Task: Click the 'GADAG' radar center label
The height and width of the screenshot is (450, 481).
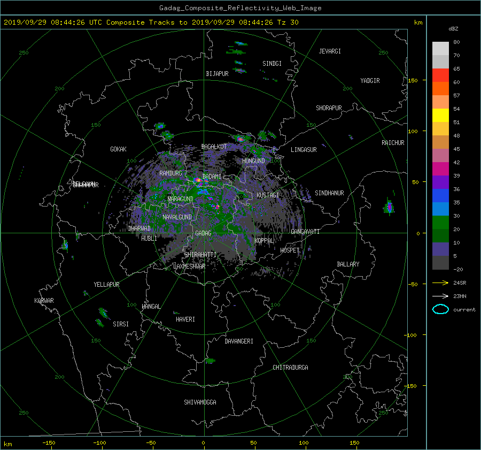Action: pos(204,233)
